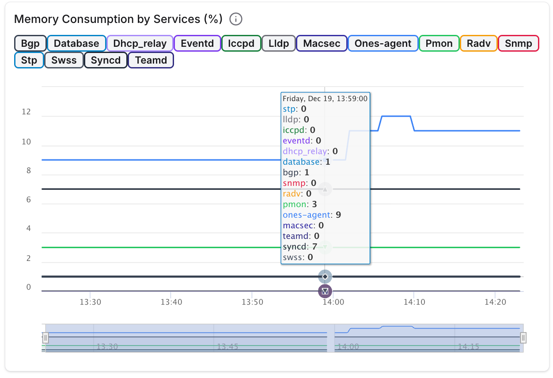This screenshot has height=378, width=553.
Task: Click the Lldp legend chip
Action: tap(279, 44)
